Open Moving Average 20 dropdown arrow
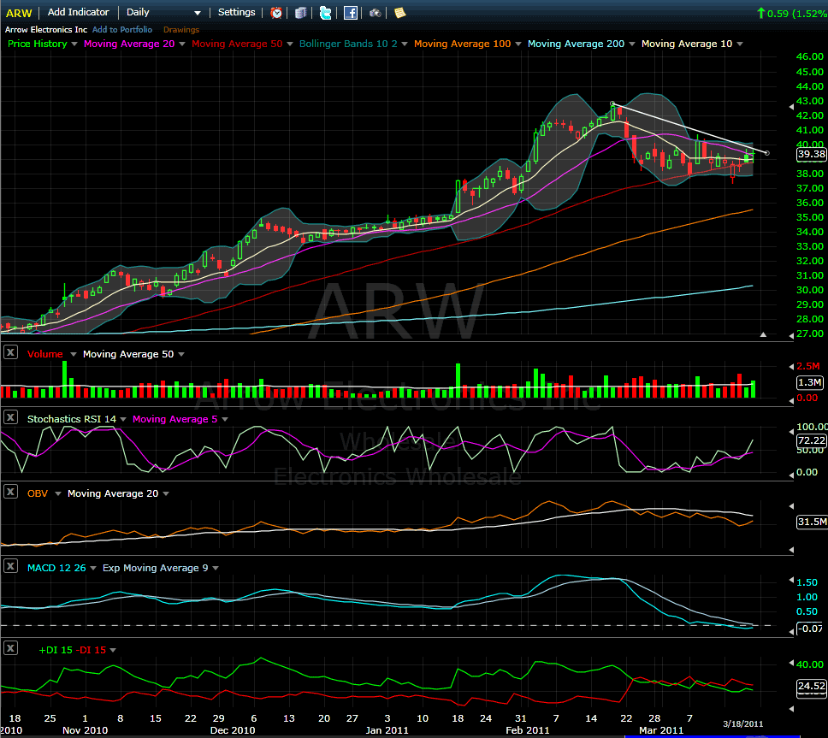Screen dimensions: 828x738 182,44
